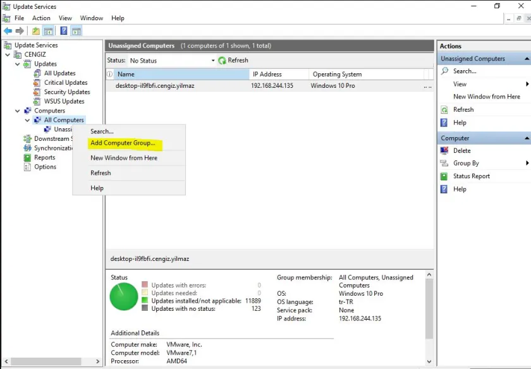Click the Reports icon in tree
Screen dimensions: 531x369
[28, 158]
